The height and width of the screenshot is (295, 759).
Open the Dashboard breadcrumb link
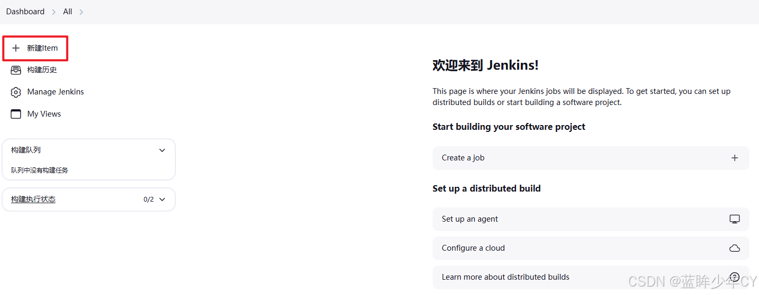(x=25, y=12)
